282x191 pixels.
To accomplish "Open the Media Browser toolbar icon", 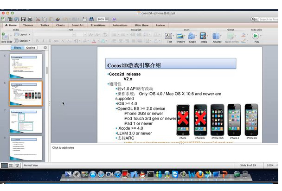I will click(x=91, y=19).
